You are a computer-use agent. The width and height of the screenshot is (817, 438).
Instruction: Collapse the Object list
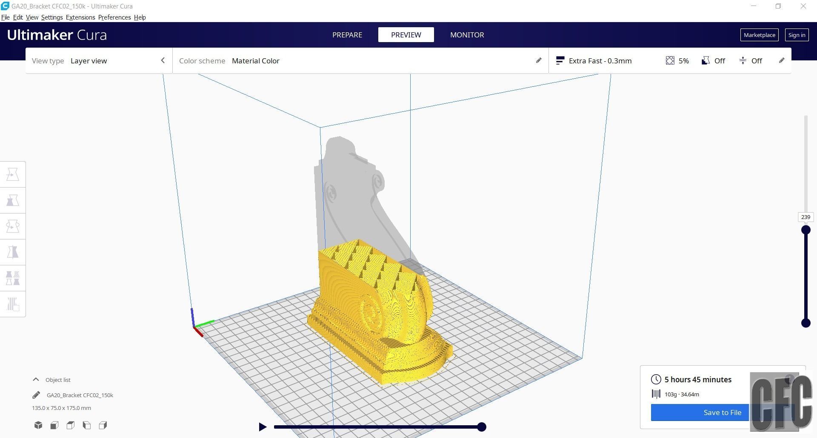[x=36, y=379]
